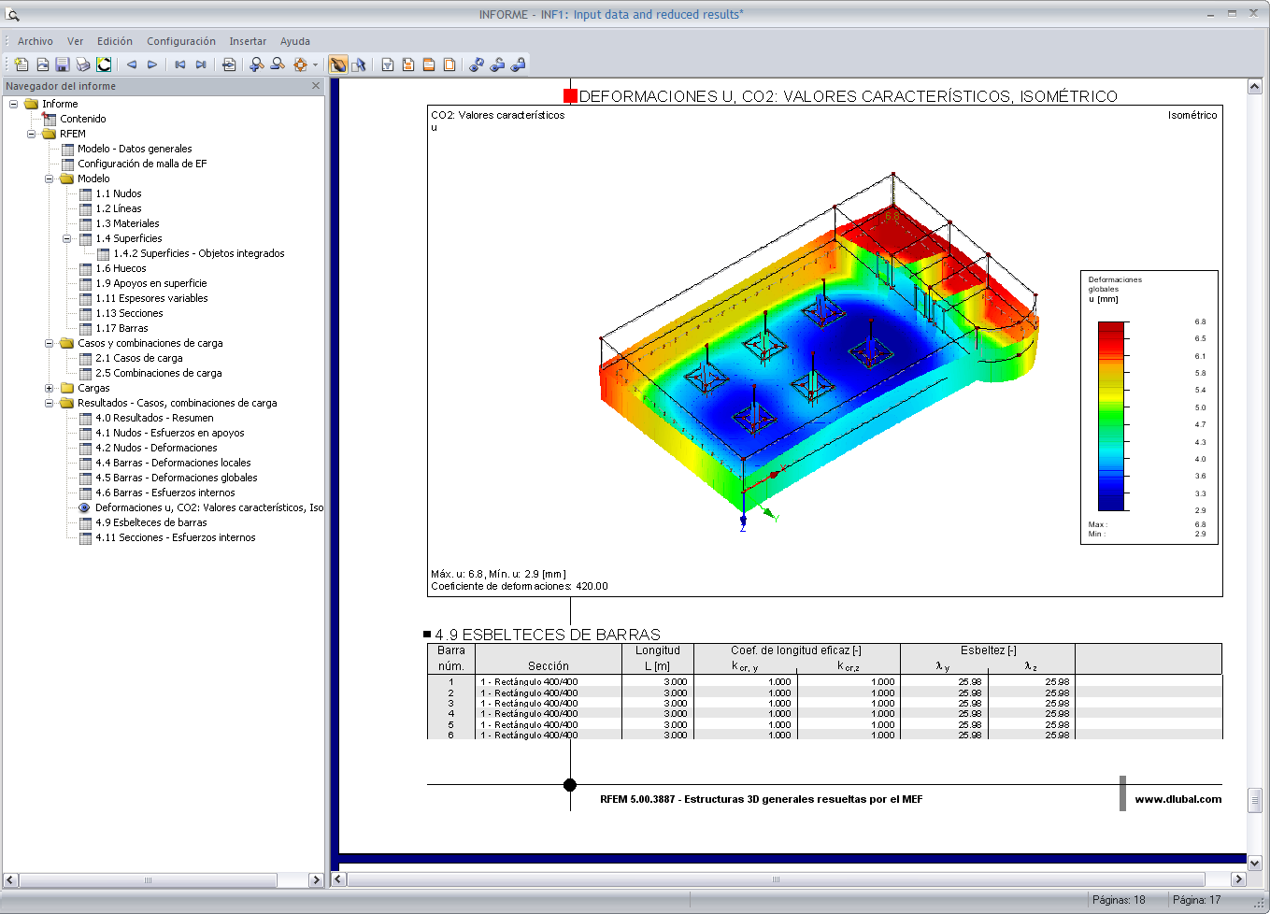1270x914 pixels.
Task: Click navigator horizontal scroll right arrow
Action: (x=316, y=879)
